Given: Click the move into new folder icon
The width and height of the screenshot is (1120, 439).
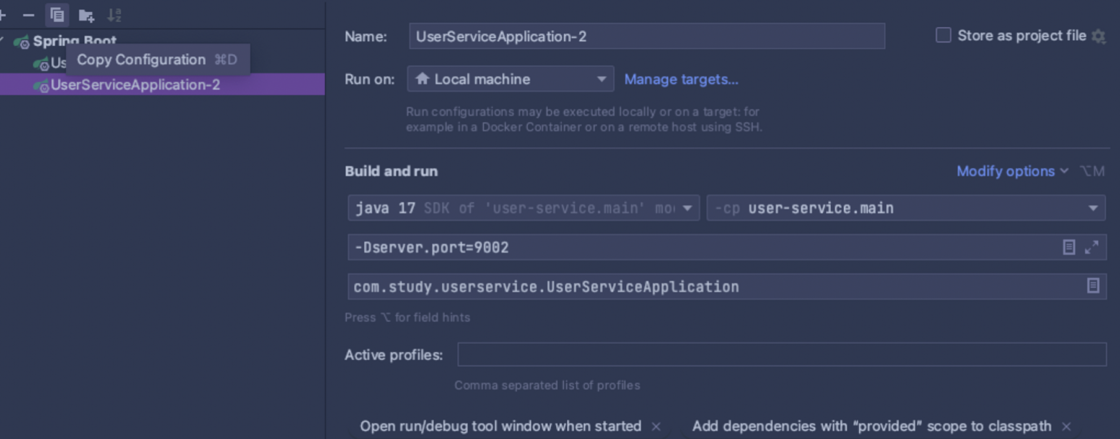Looking at the screenshot, I should tap(86, 15).
